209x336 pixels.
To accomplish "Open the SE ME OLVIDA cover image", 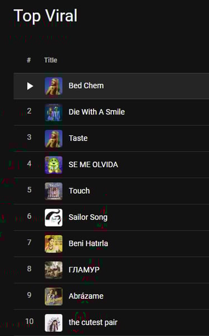I will pyautogui.click(x=54, y=165).
